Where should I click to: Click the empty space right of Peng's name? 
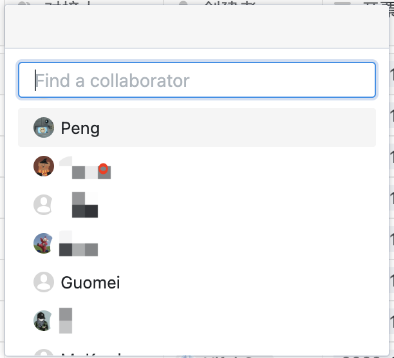[236, 127]
